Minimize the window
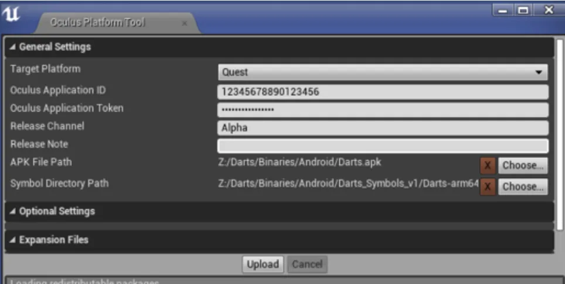This screenshot has width=565, height=284. click(502, 10)
